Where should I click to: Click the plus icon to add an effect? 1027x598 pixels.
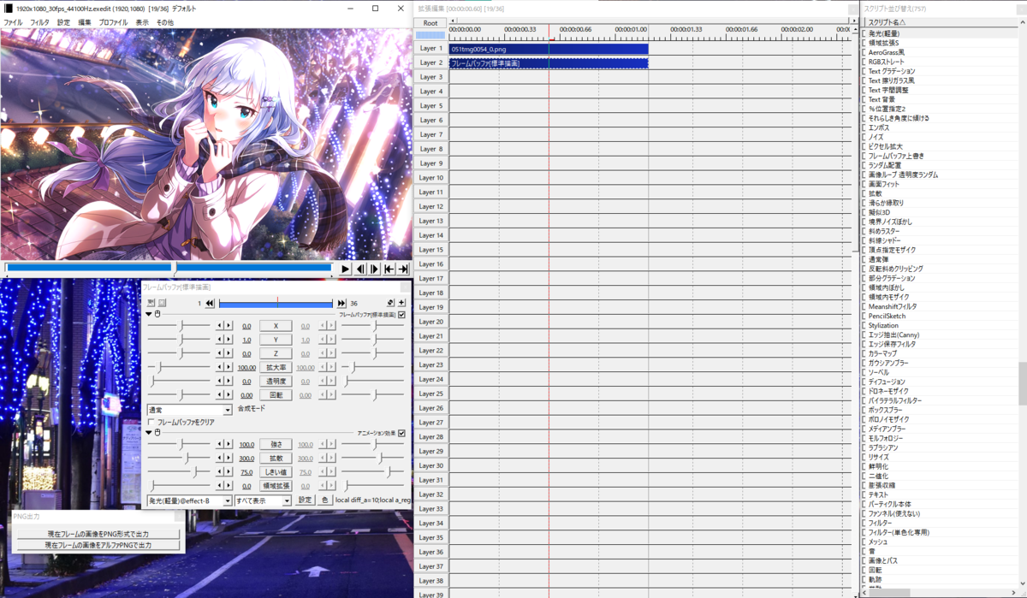point(401,303)
